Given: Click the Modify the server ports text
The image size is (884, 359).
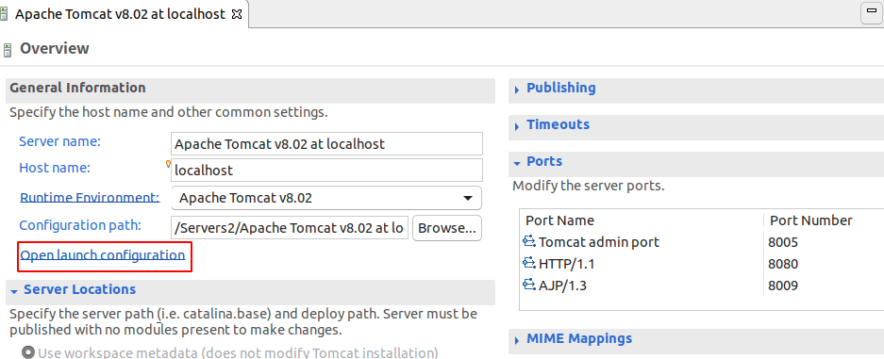Looking at the screenshot, I should tap(589, 186).
